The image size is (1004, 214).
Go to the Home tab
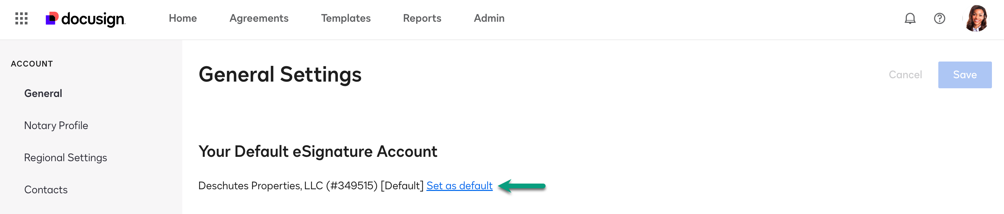183,18
